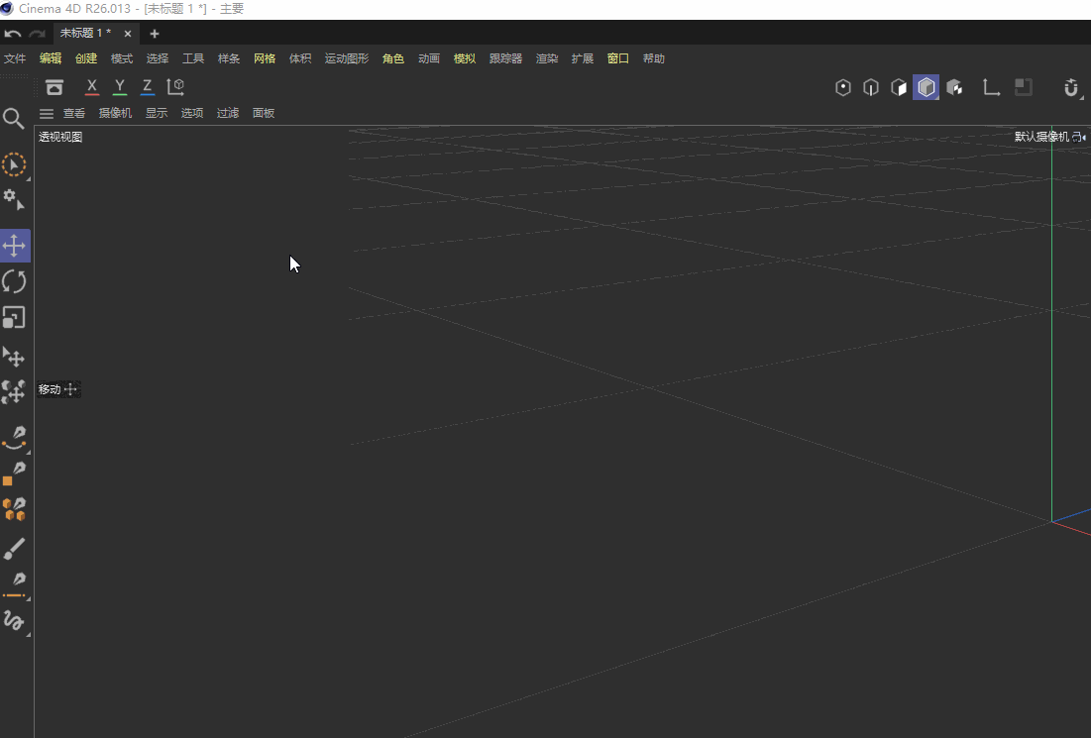Click the camera icon beside 默认摄像机
The width and height of the screenshot is (1091, 738).
pos(1078,137)
